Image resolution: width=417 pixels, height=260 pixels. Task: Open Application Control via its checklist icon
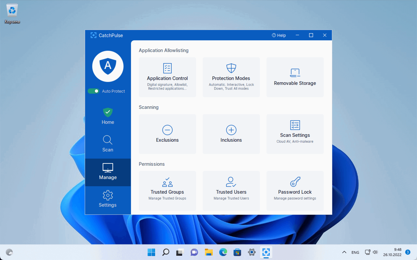(x=167, y=68)
